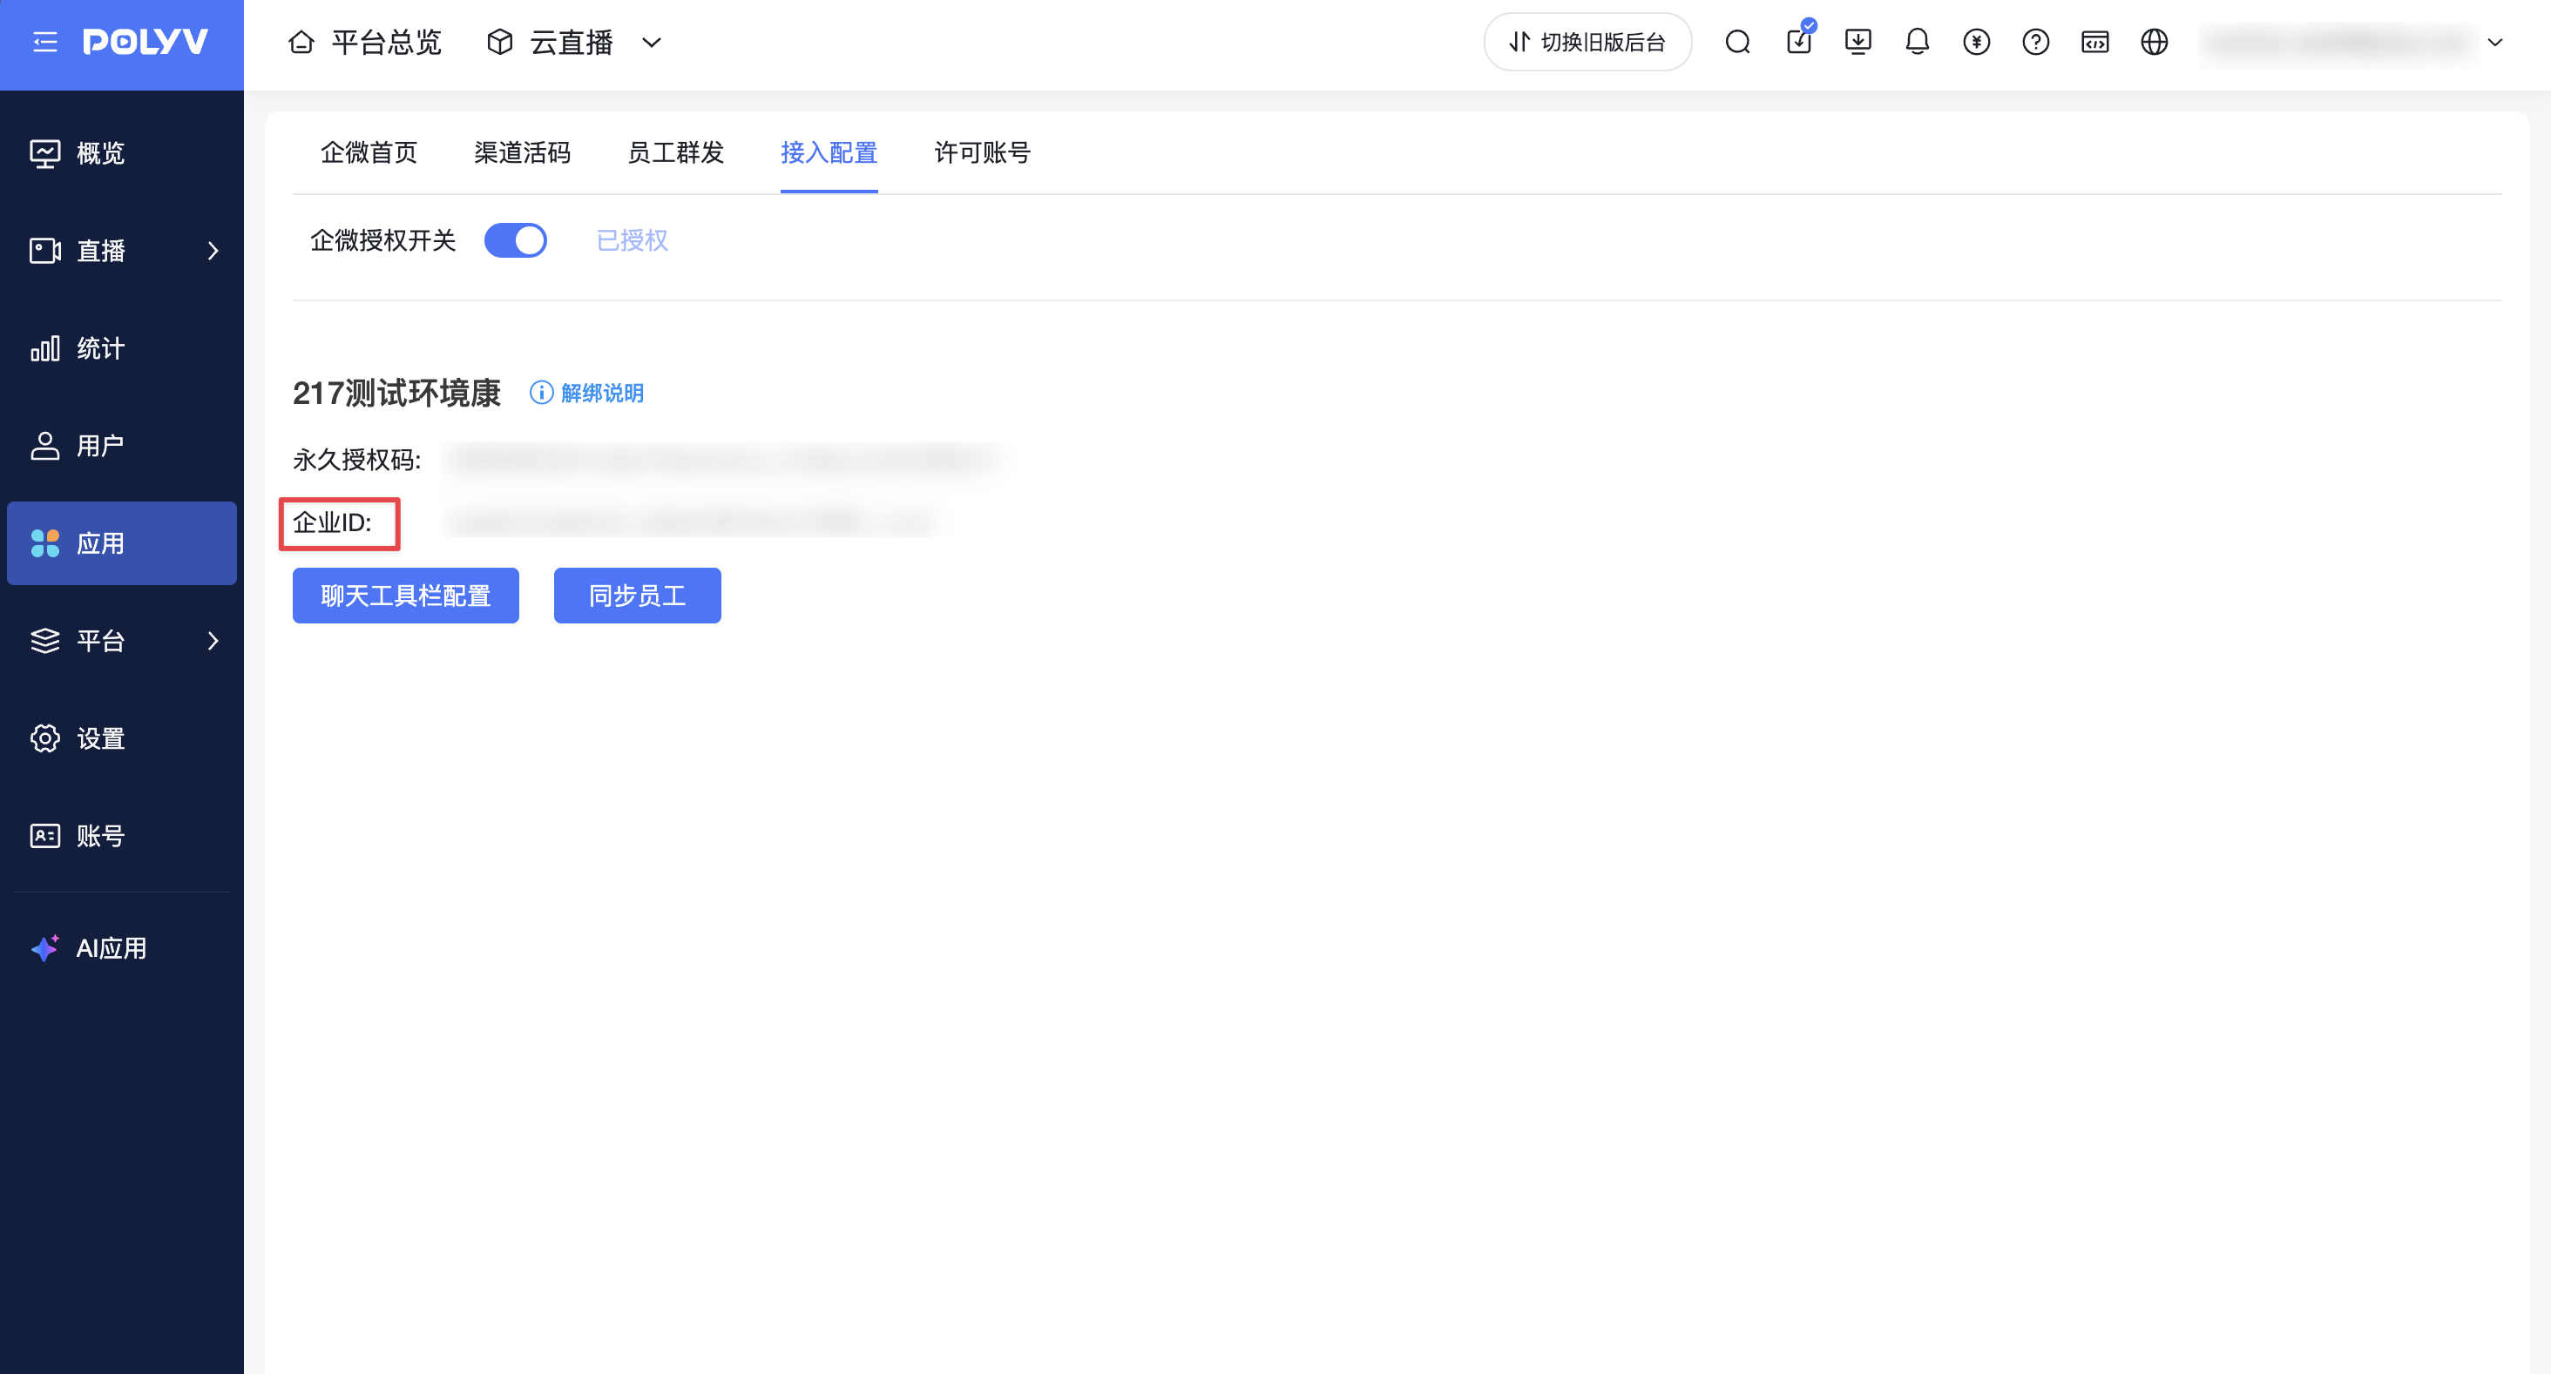Image resolution: width=2551 pixels, height=1374 pixels.
Task: Open the home icon for 平台总览
Action: (301, 43)
